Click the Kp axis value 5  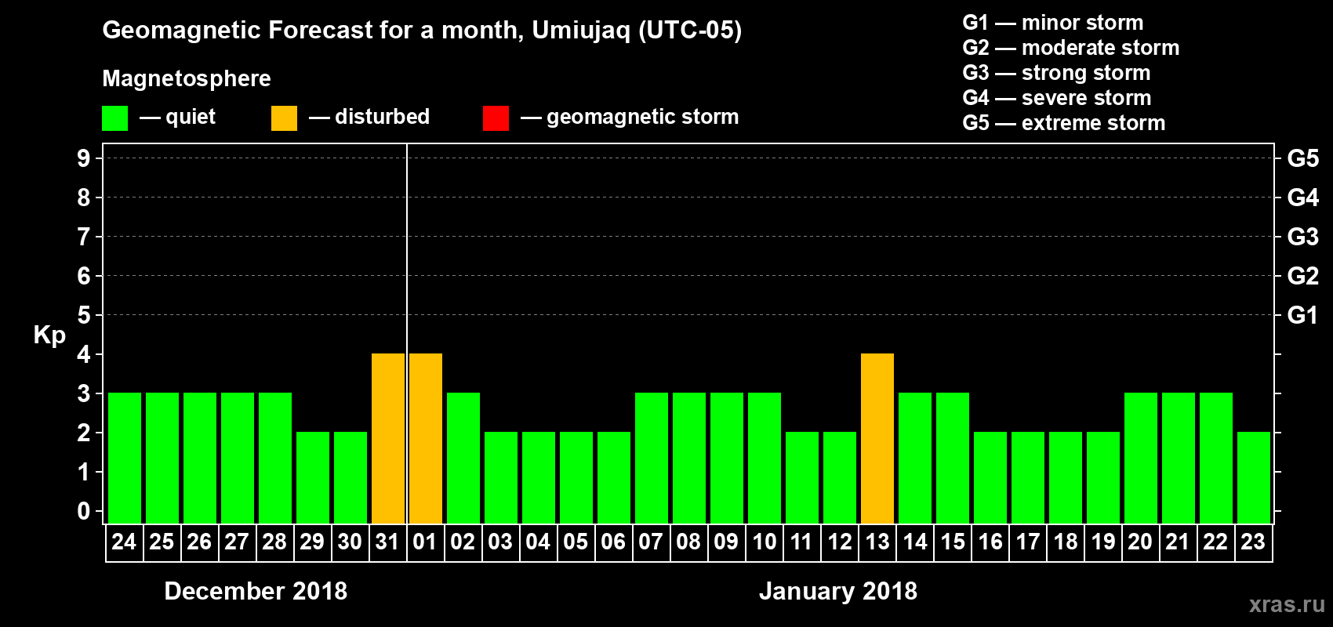click(x=84, y=315)
